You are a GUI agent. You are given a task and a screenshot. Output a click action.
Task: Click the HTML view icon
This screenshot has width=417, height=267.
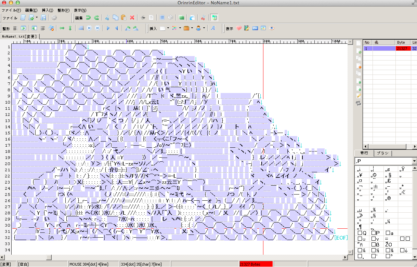[x=255, y=28]
